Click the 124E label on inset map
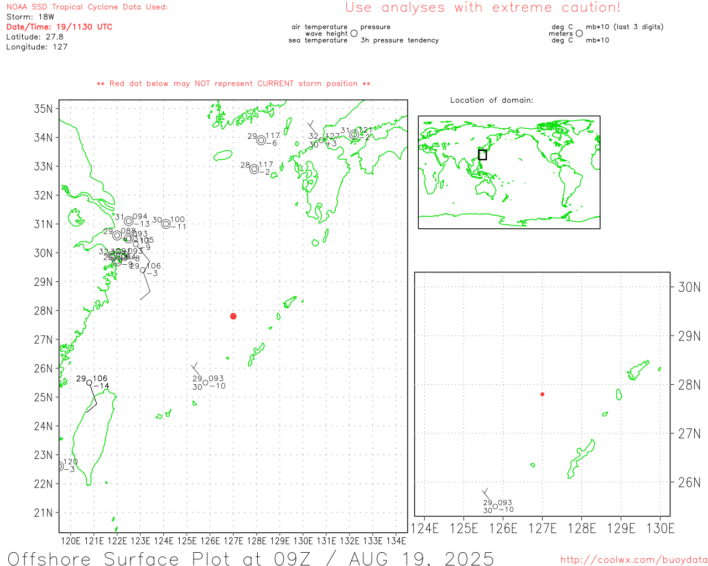Image resolution: width=708 pixels, height=566 pixels. 425,528
